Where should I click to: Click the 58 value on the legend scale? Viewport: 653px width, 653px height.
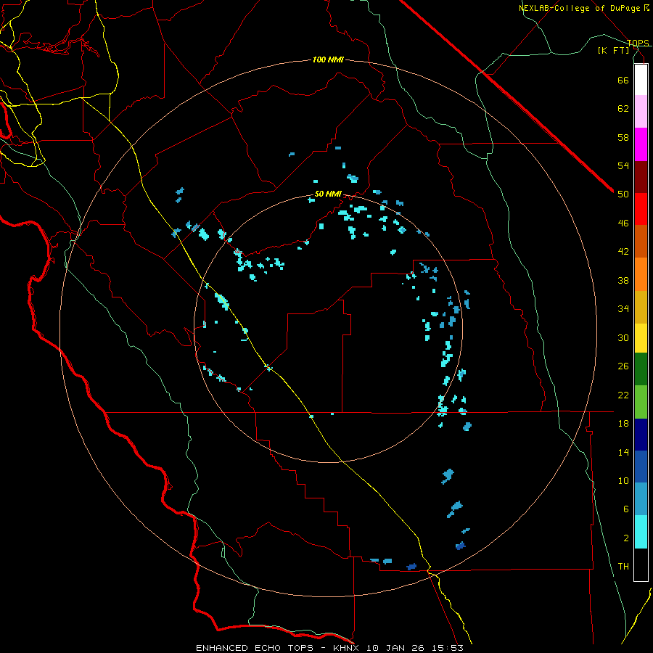click(623, 137)
